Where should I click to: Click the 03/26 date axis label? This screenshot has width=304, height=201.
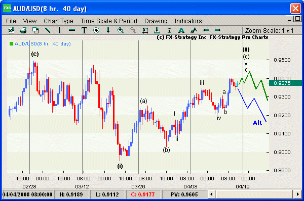click(138, 186)
